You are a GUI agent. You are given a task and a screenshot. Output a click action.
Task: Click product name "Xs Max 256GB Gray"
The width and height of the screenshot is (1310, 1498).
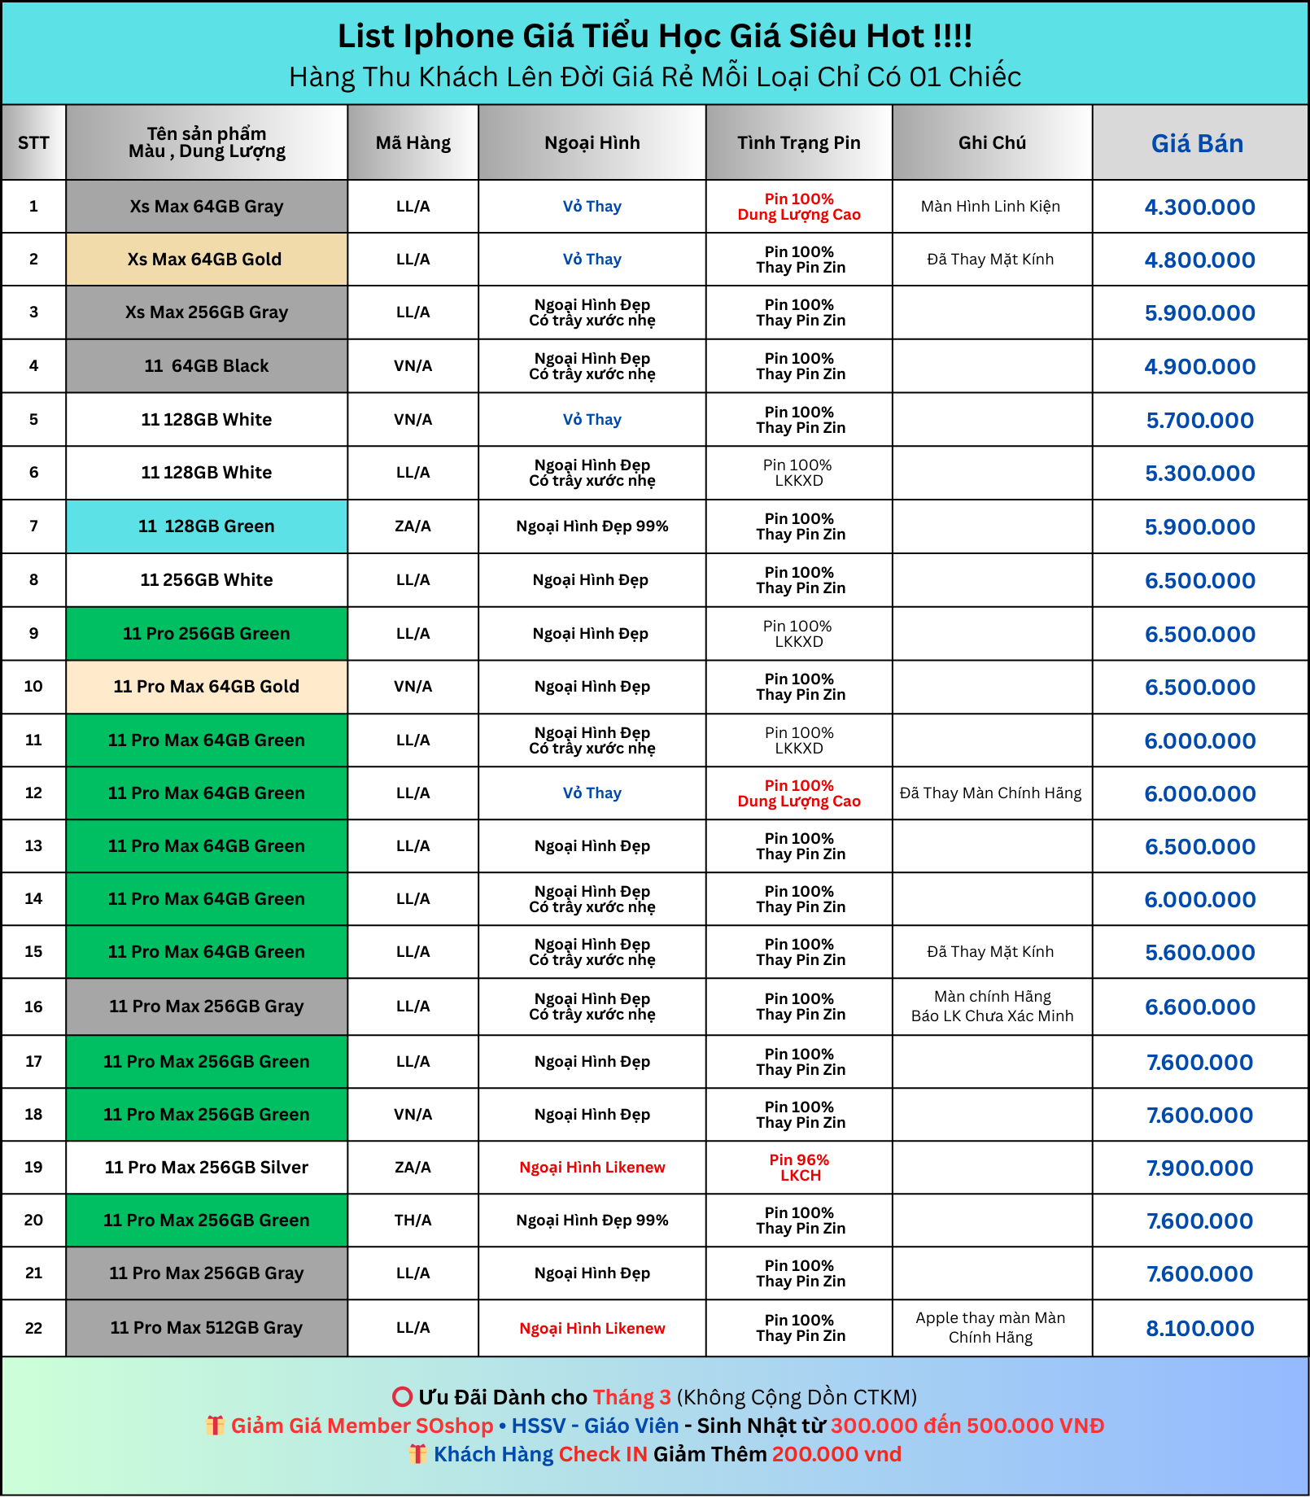[x=207, y=312]
